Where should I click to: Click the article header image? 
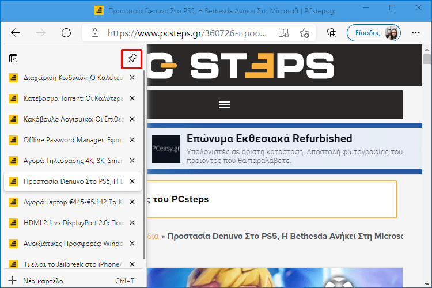[275, 278]
